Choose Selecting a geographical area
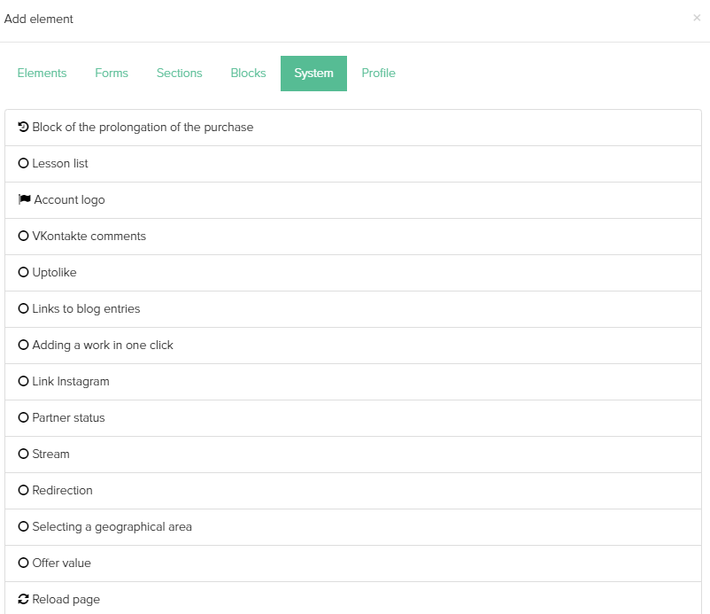The image size is (710, 614). [x=353, y=527]
